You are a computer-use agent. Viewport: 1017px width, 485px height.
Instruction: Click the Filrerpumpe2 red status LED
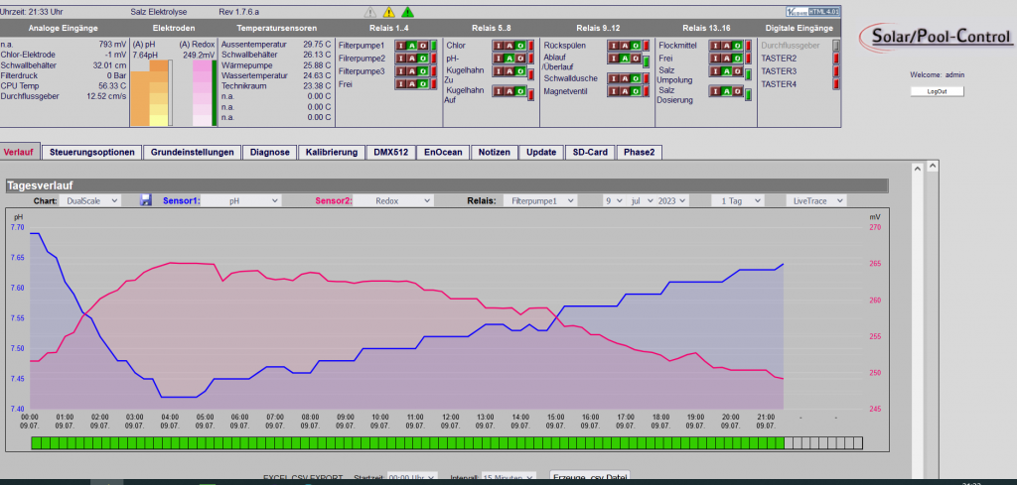click(x=433, y=59)
